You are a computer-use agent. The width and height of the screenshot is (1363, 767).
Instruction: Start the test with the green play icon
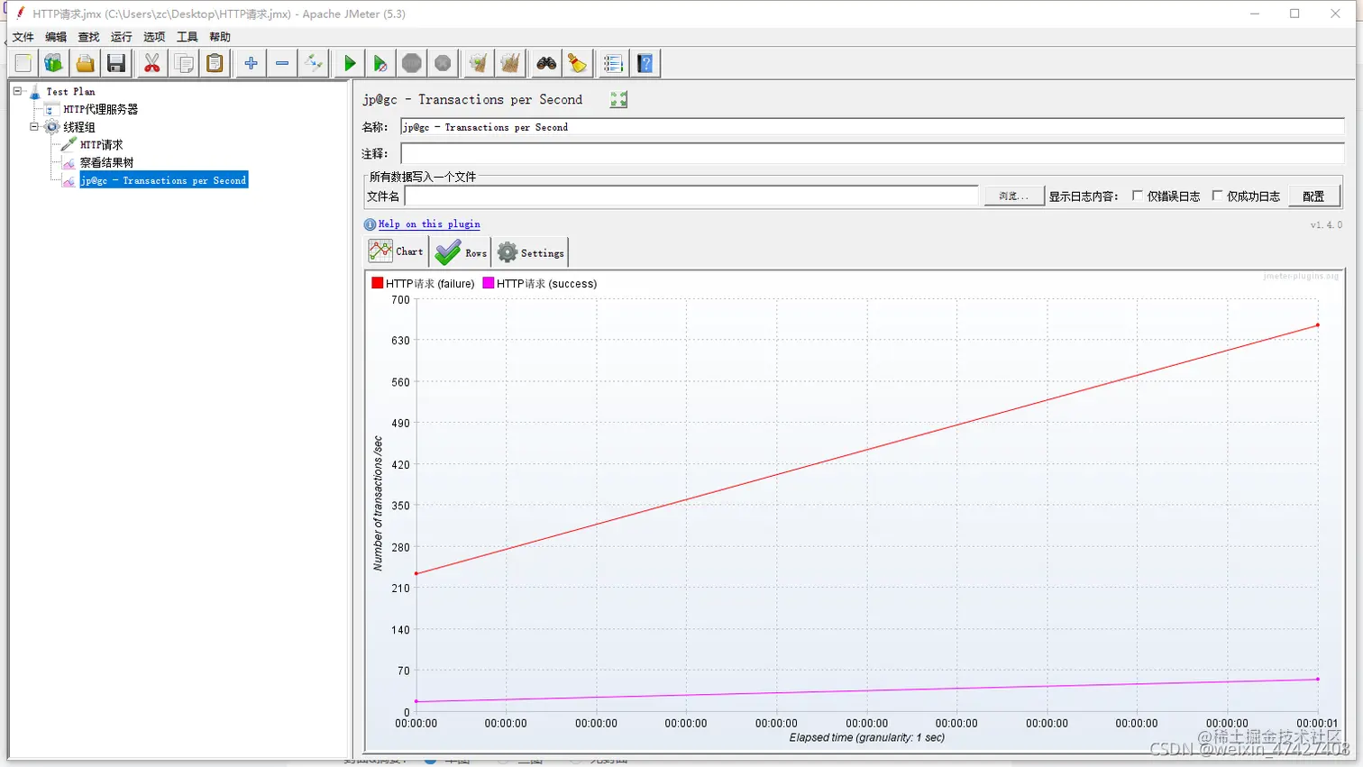click(350, 63)
